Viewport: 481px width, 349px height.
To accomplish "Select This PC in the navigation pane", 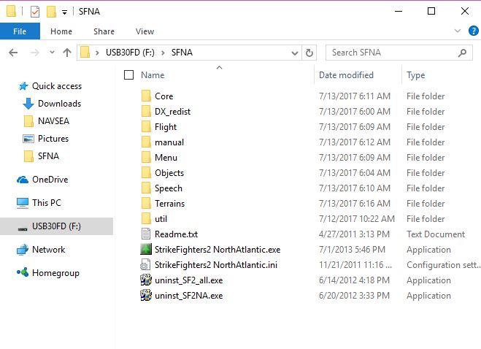I will click(47, 202).
